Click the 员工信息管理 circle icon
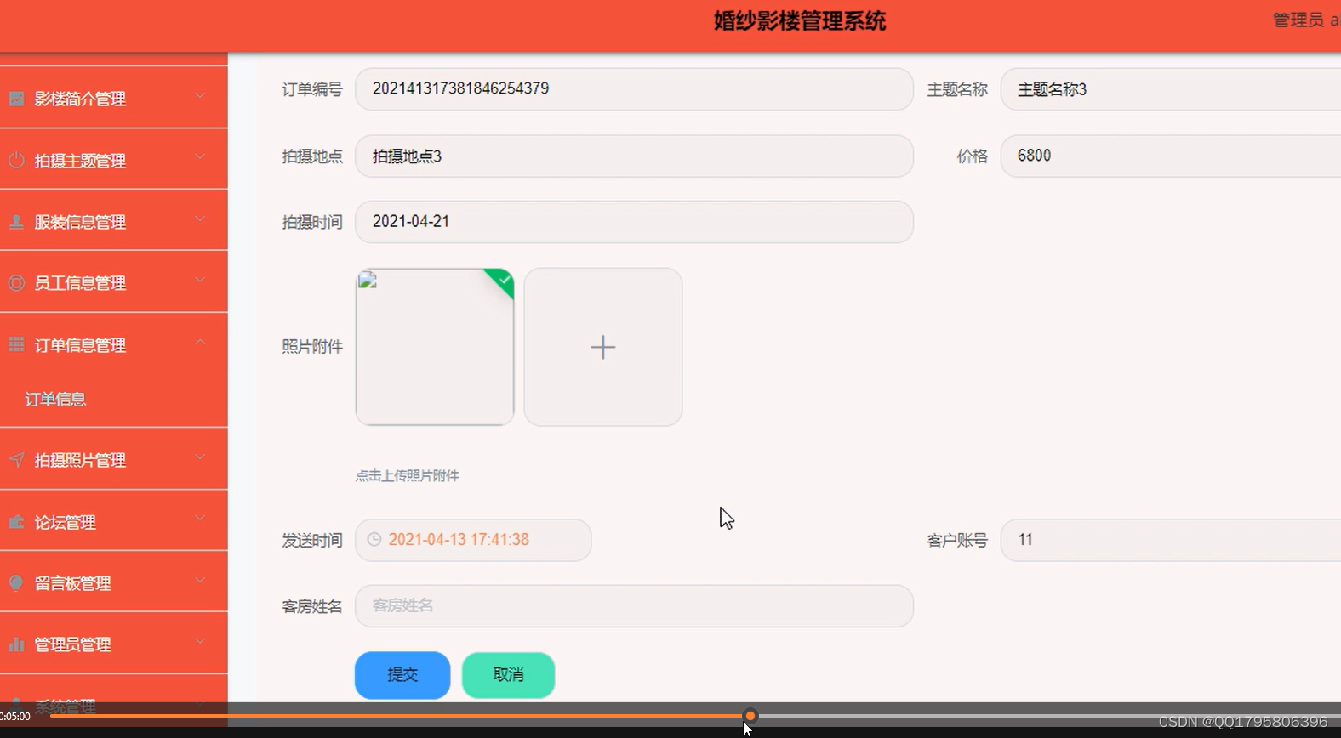 pos(16,283)
